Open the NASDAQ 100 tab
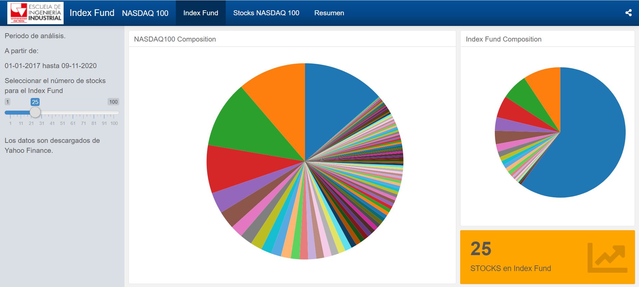Image resolution: width=639 pixels, height=287 pixels. coord(145,13)
